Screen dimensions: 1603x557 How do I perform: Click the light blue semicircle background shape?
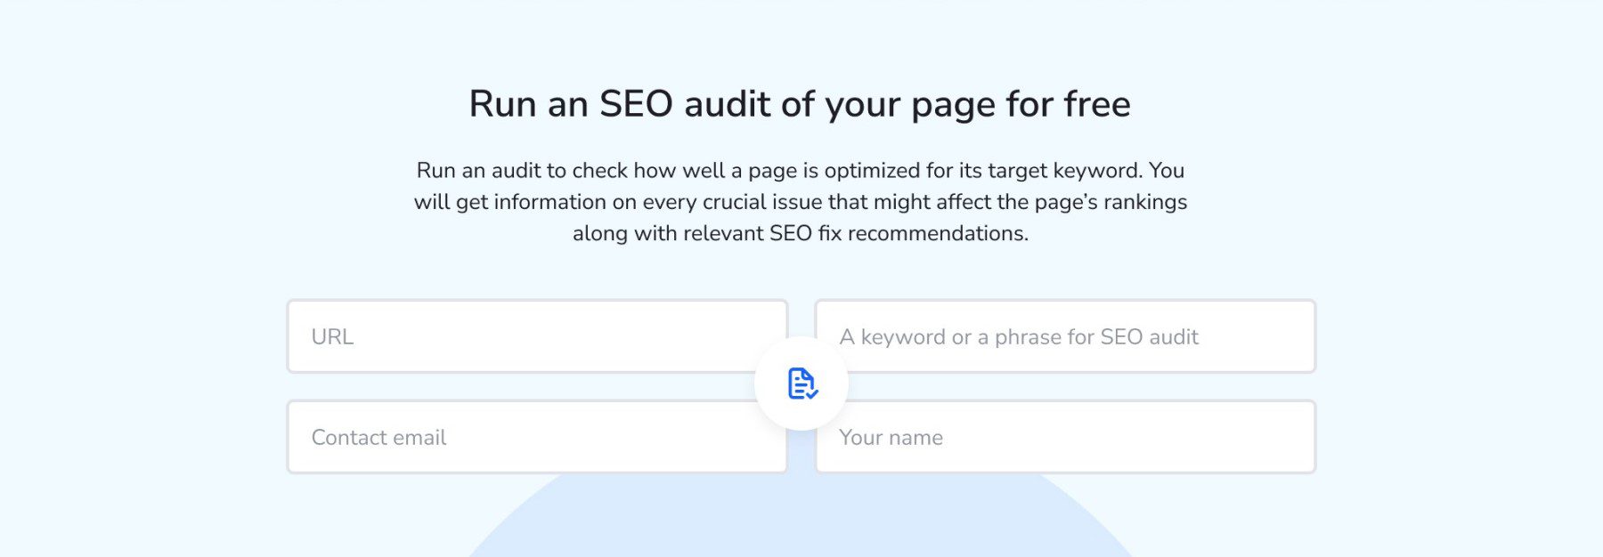[800, 521]
